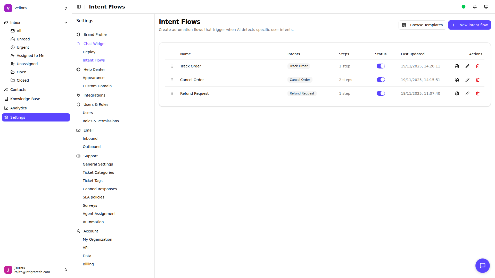
Task: Click the Track Order intent tag
Action: click(x=299, y=66)
